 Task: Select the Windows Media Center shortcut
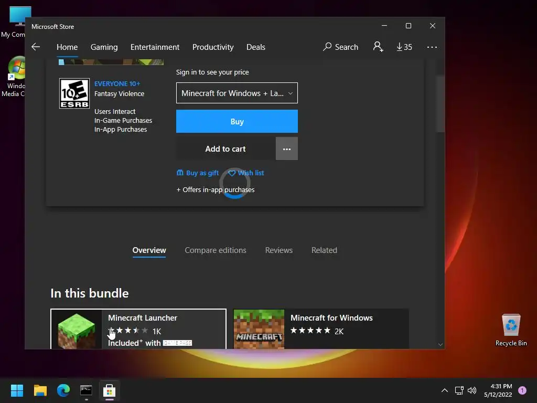(14, 77)
